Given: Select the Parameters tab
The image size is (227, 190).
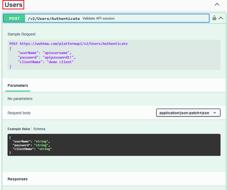Looking at the screenshot, I should [18, 85].
